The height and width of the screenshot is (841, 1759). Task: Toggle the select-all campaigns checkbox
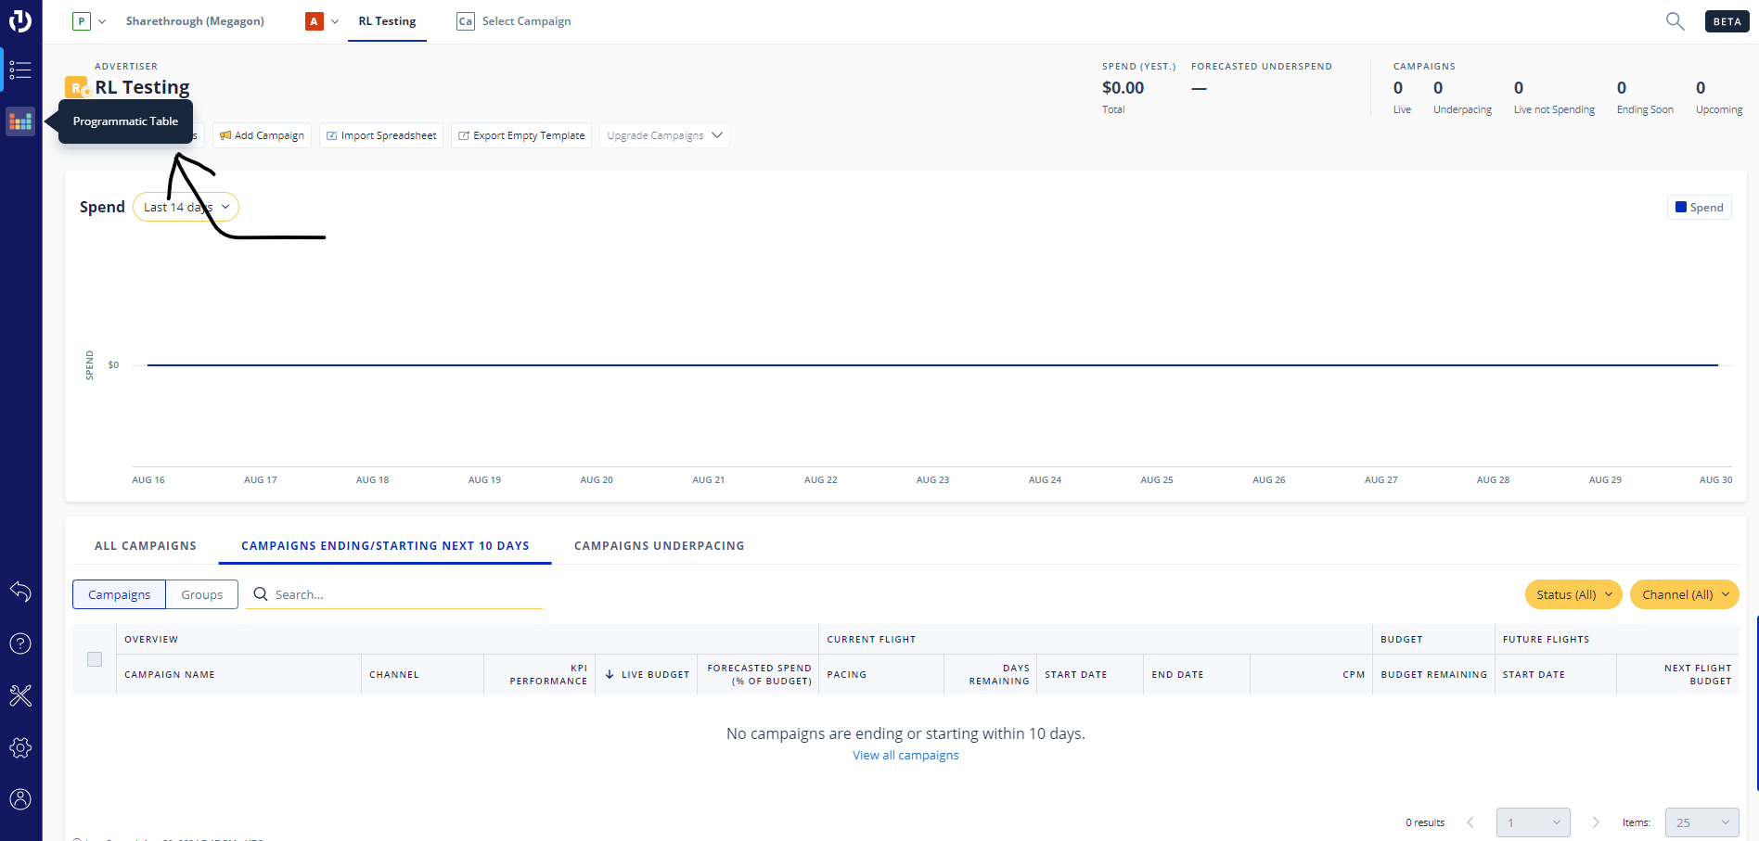click(95, 659)
